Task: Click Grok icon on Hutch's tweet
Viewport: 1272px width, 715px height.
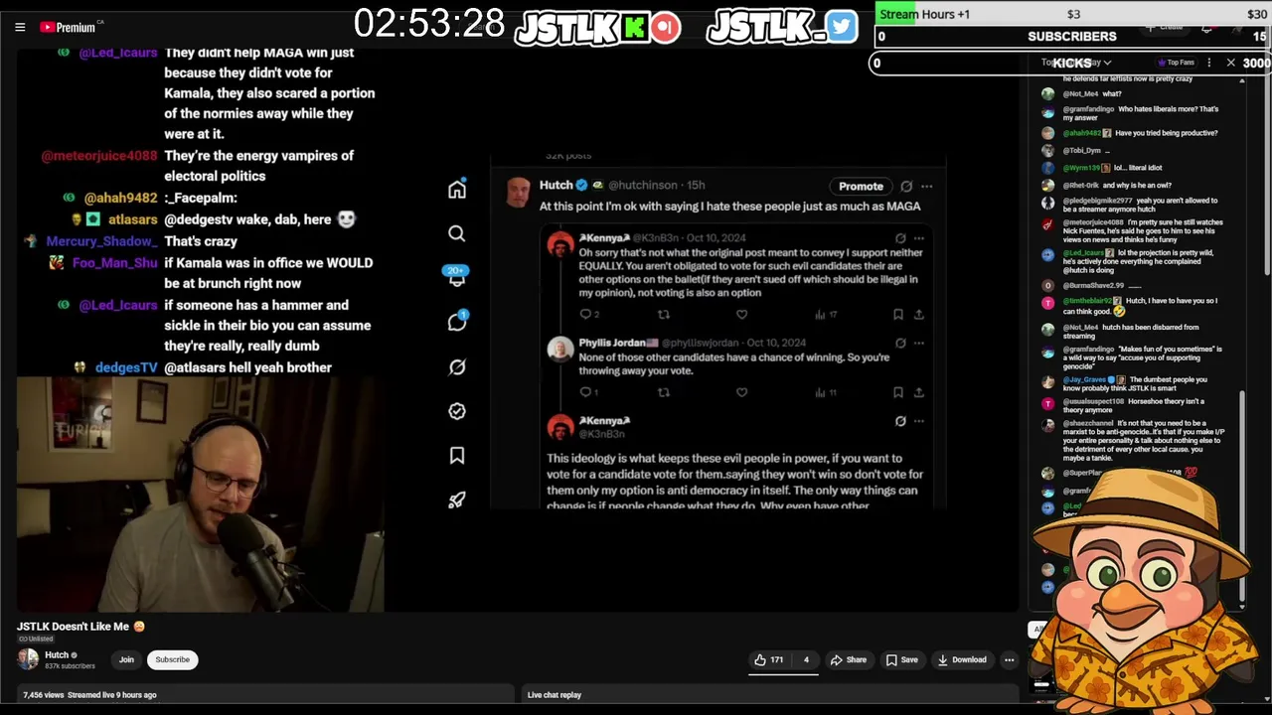Action: (x=906, y=186)
